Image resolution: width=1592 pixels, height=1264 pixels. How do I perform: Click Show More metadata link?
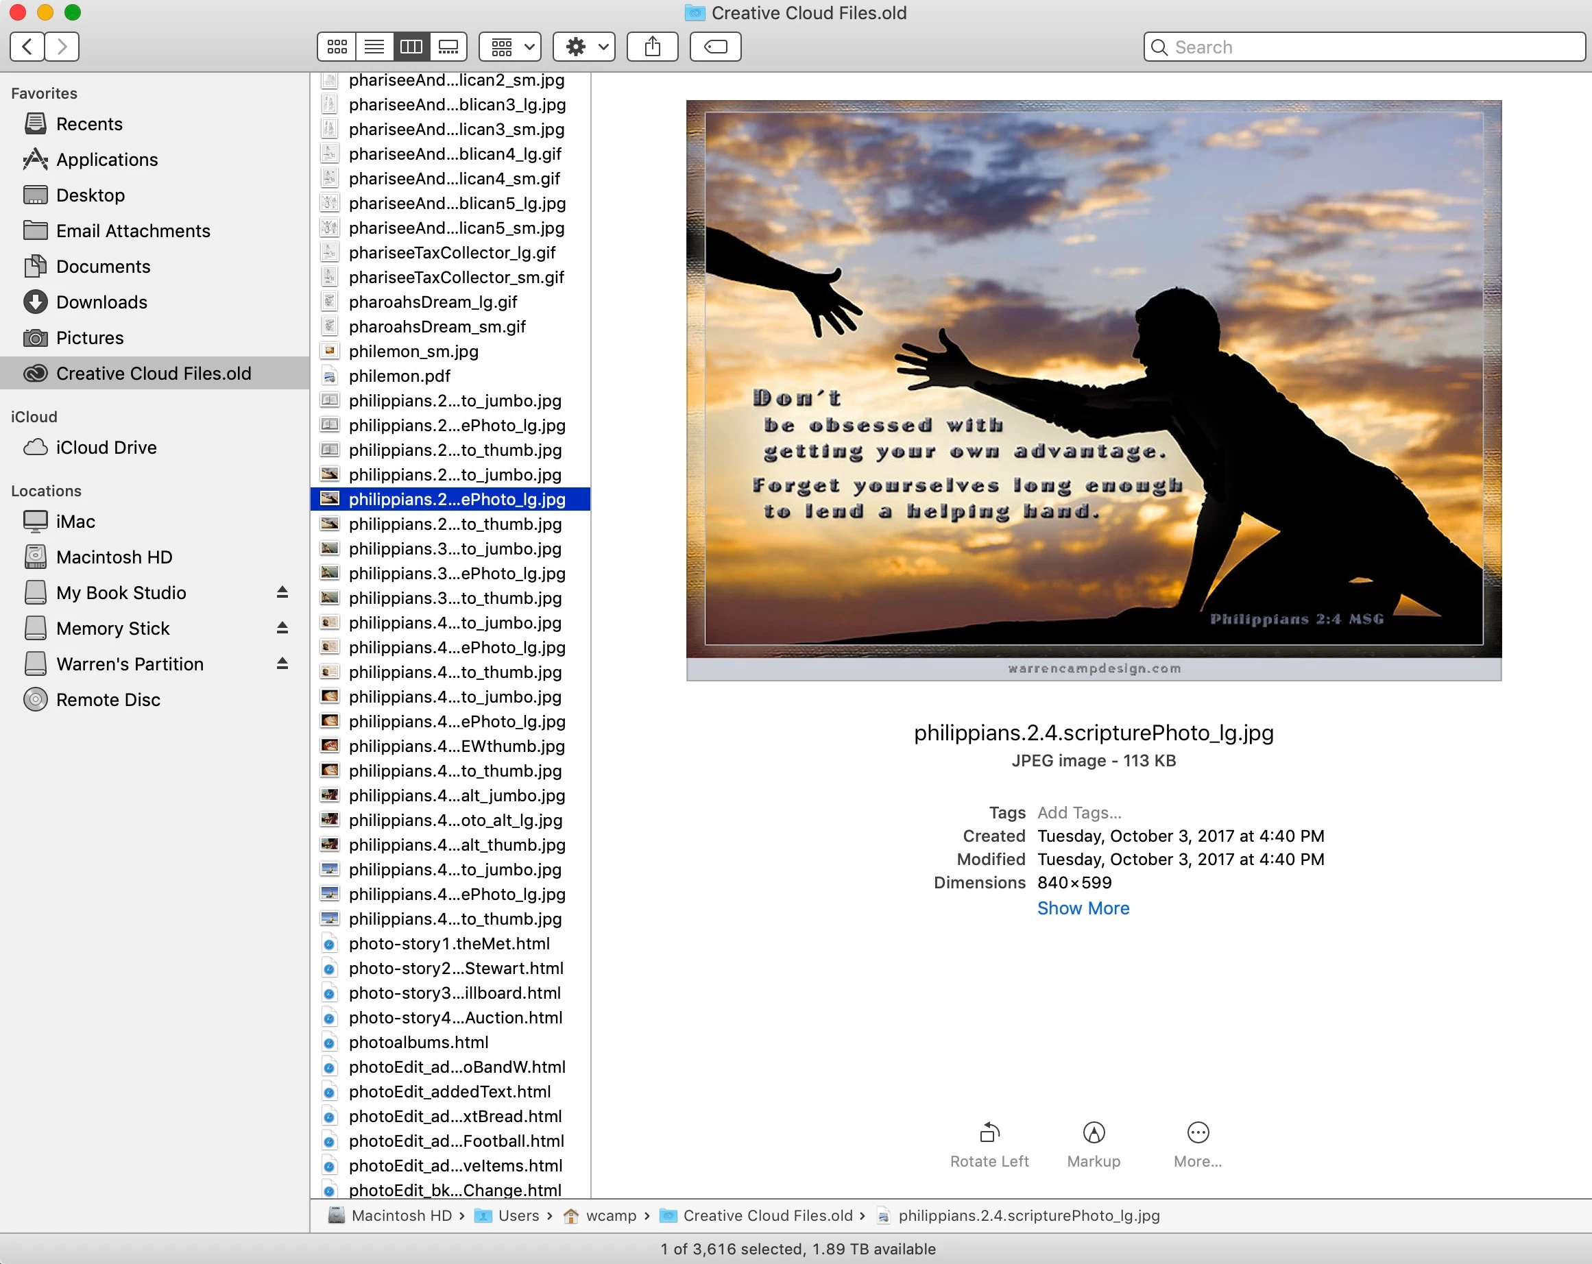click(x=1083, y=908)
